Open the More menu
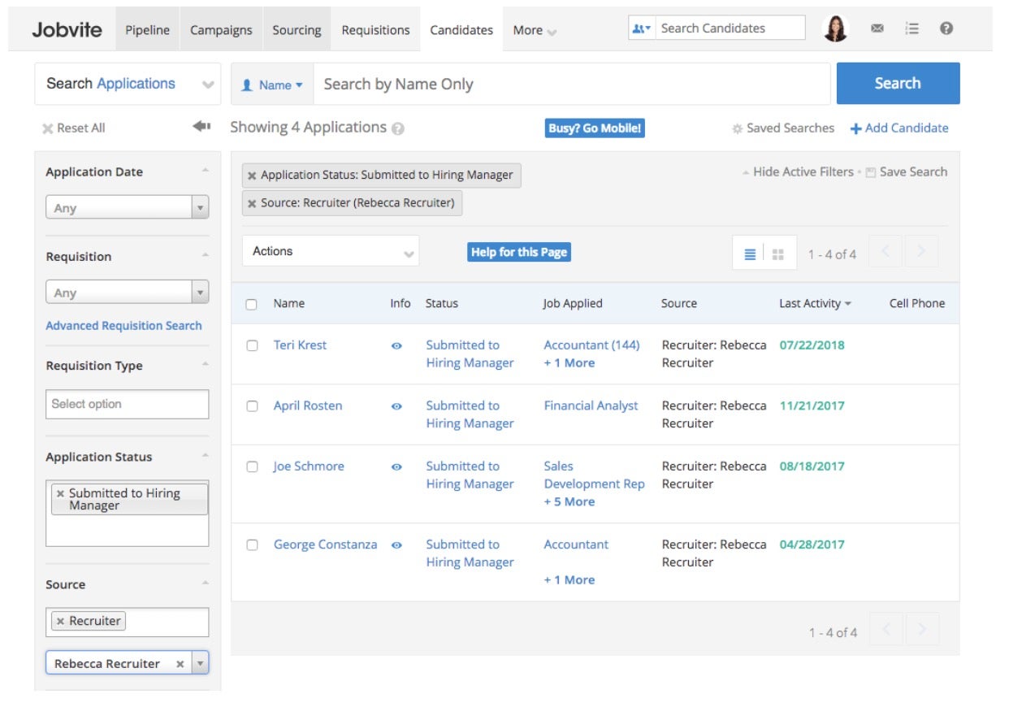 click(x=535, y=30)
